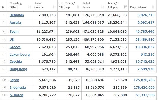
Task: Toggle Tests/1M pop sort direction icon
Action: pyautogui.click(x=125, y=7)
